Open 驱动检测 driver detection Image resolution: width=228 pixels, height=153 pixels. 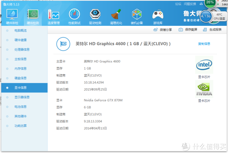[x=95, y=16]
